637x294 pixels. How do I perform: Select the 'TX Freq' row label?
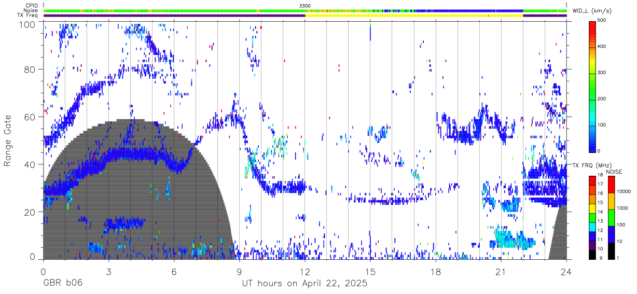[x=28, y=16]
